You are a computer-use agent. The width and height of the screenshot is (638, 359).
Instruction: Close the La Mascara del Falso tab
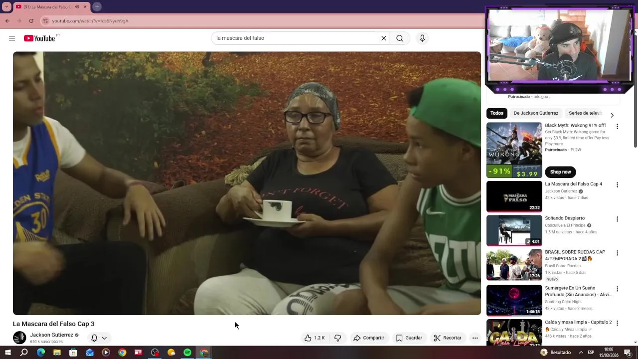pyautogui.click(x=85, y=6)
